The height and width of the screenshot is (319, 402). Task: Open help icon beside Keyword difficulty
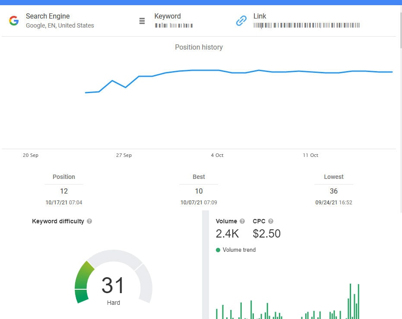coord(89,221)
